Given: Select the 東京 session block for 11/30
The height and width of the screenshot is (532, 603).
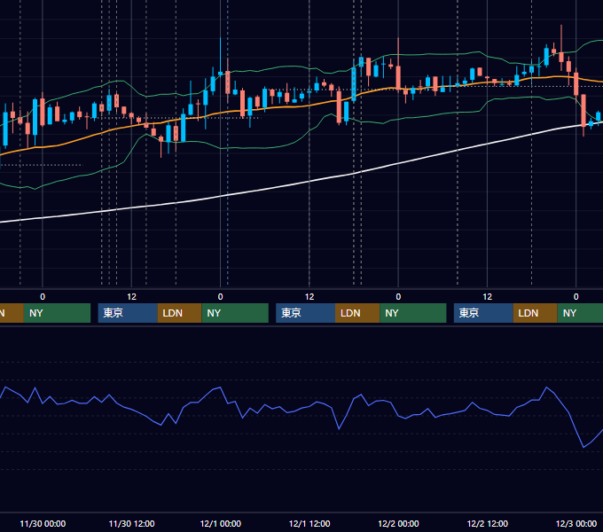Looking at the screenshot, I should [x=128, y=313].
